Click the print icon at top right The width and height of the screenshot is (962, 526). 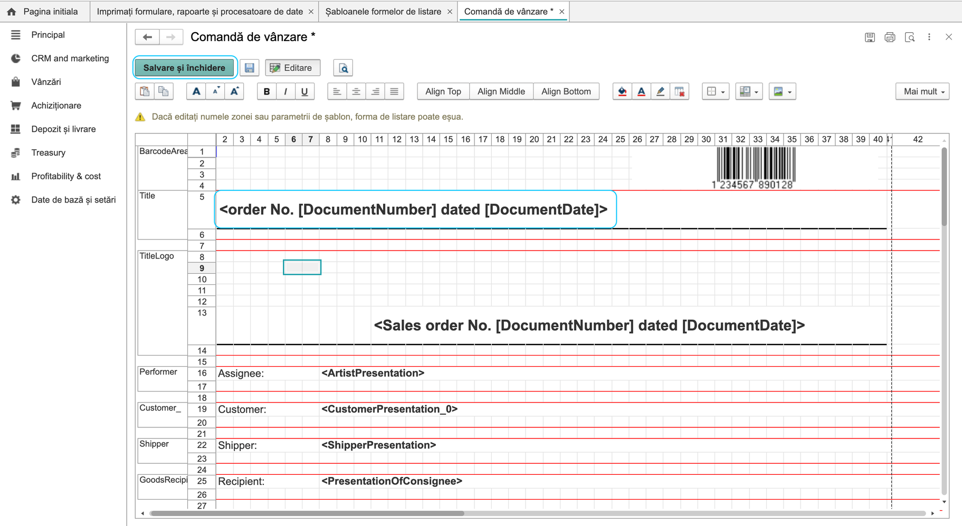890,37
